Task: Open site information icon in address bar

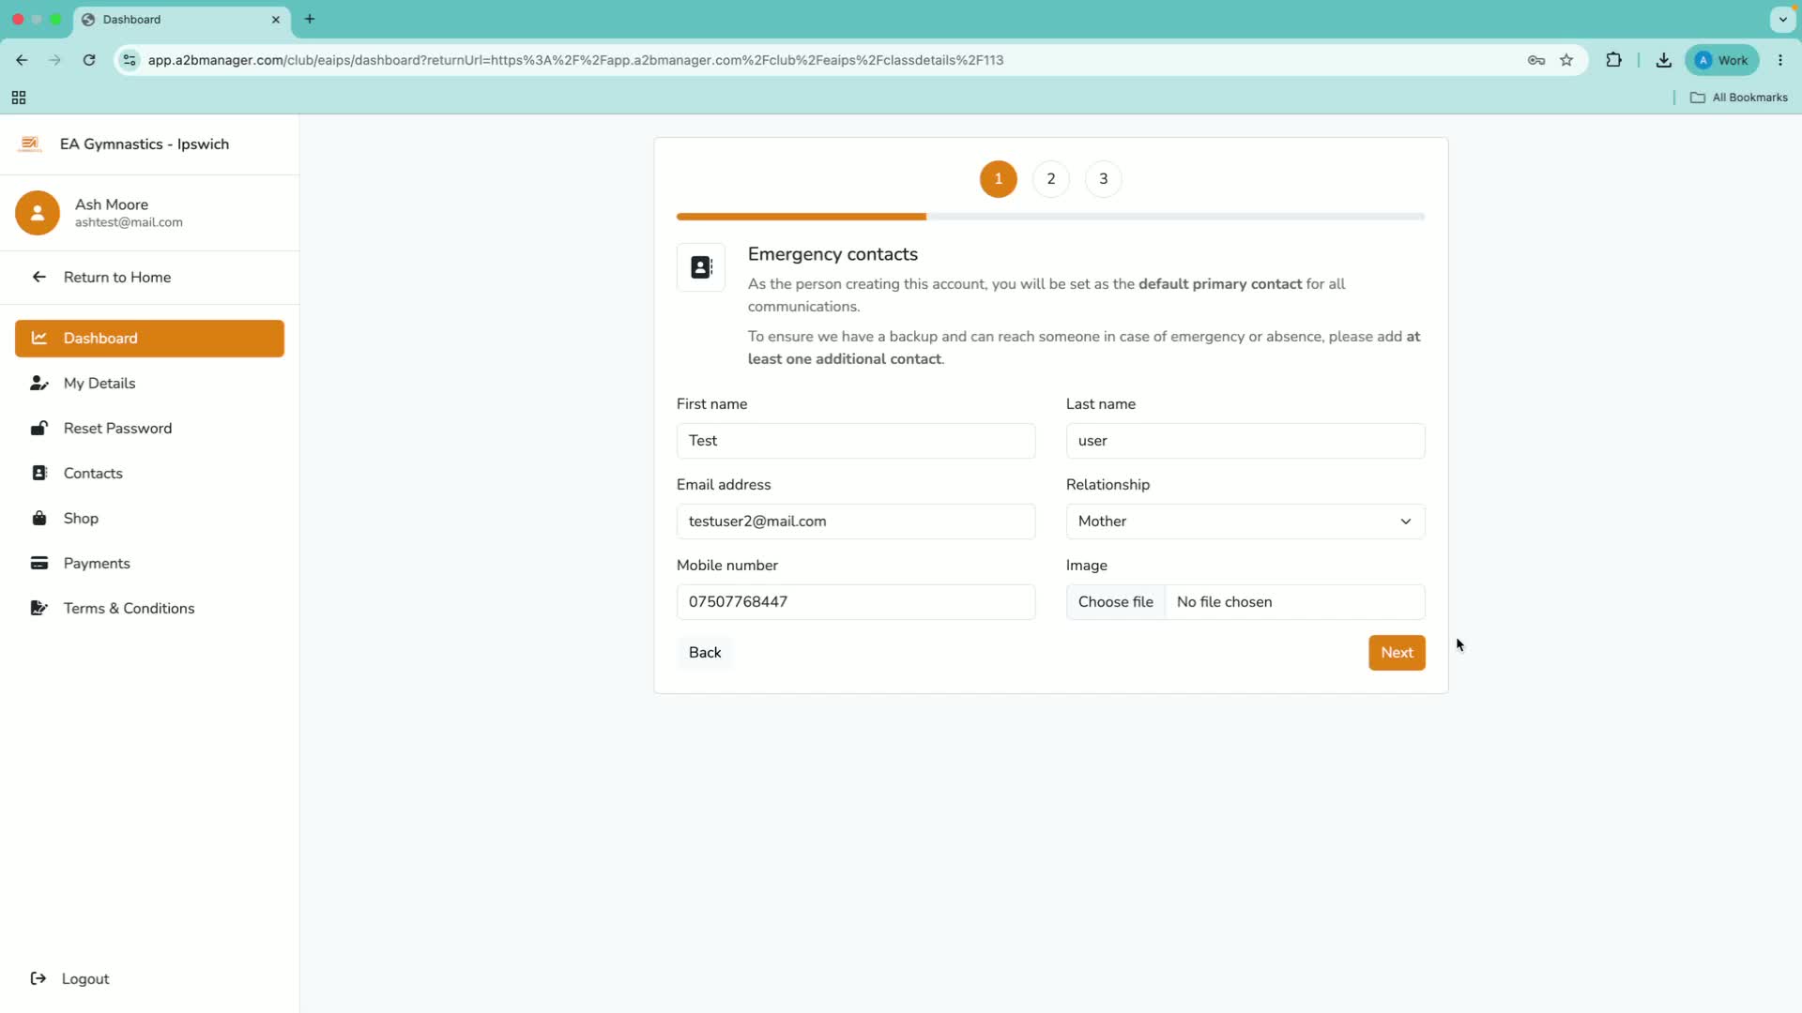Action: click(130, 60)
